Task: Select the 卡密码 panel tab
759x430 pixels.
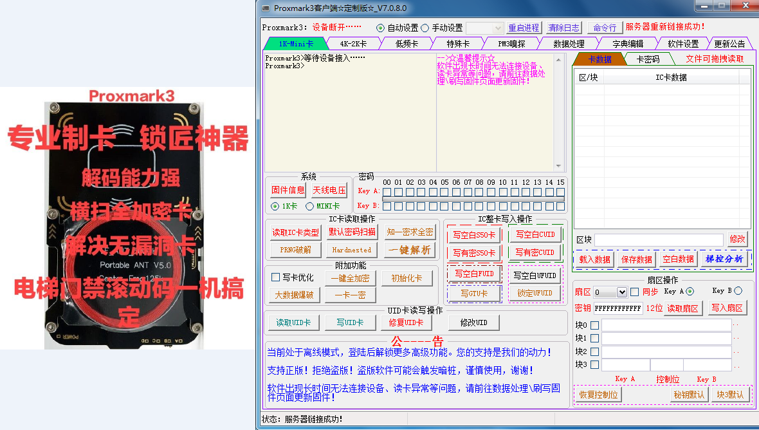Action: [x=648, y=59]
